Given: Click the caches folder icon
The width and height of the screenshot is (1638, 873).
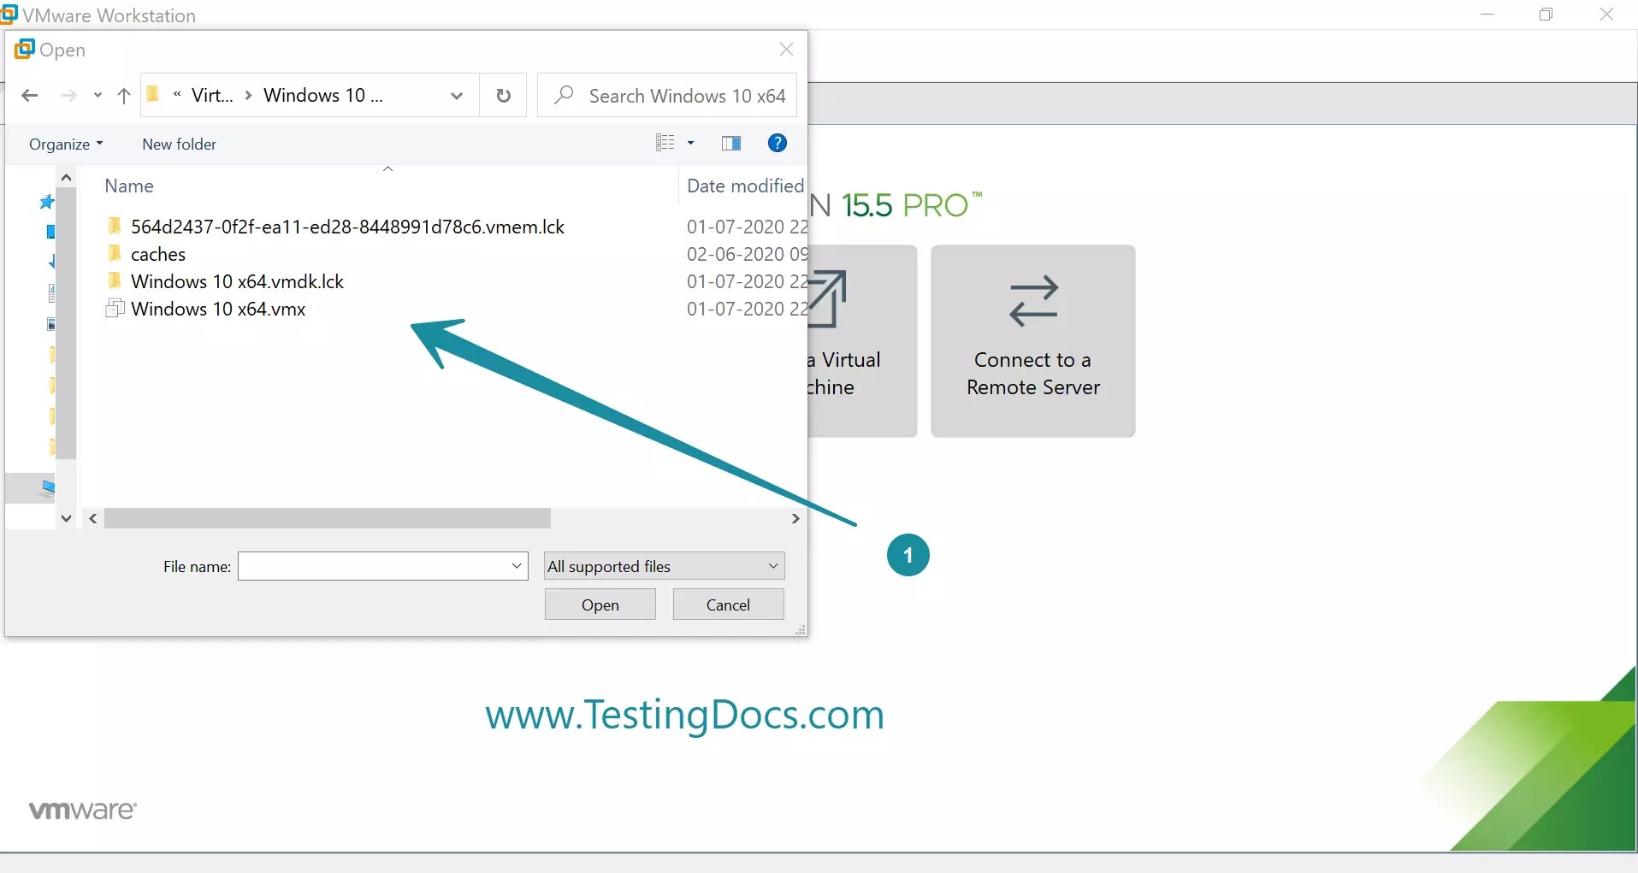Looking at the screenshot, I should pos(115,253).
